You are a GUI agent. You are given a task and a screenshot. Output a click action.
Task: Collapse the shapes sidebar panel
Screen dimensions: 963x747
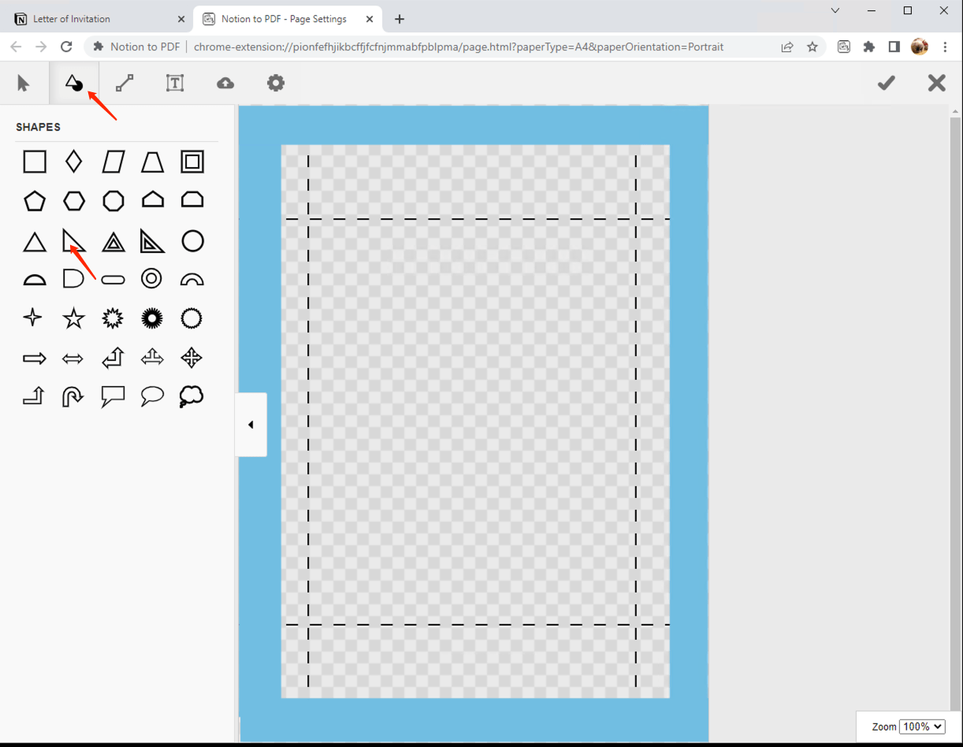pos(251,424)
